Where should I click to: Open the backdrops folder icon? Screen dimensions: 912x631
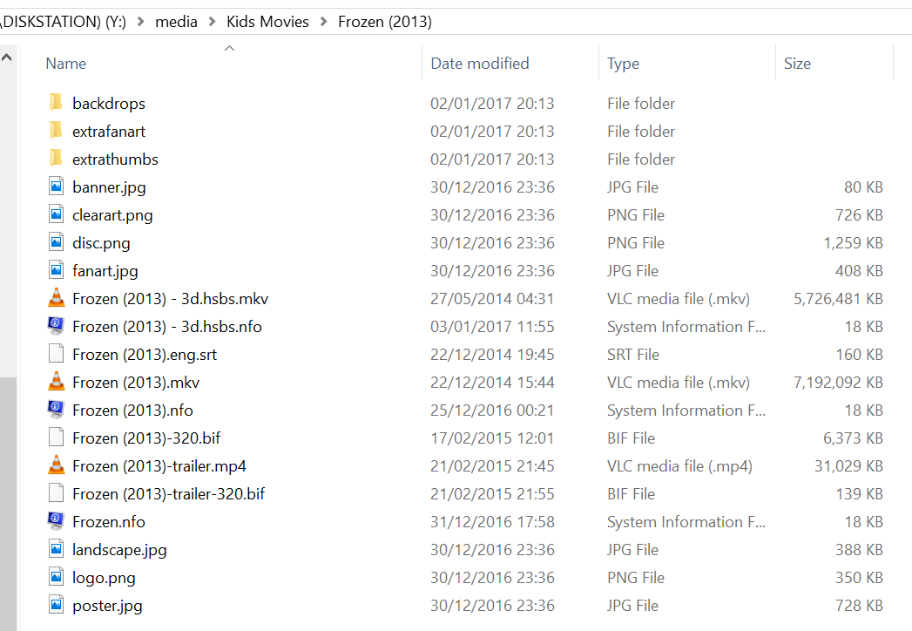click(56, 103)
